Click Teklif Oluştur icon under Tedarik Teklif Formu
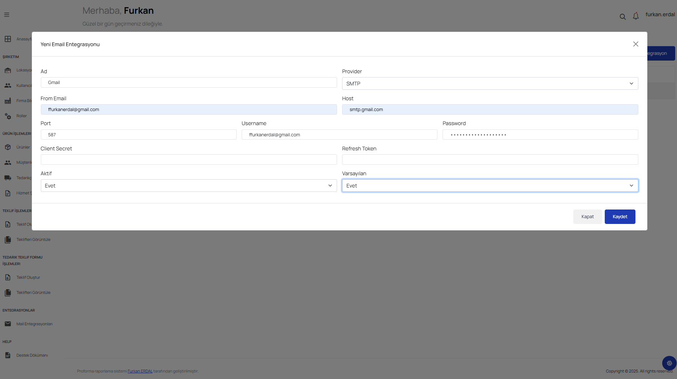This screenshot has width=677, height=379. [8, 277]
